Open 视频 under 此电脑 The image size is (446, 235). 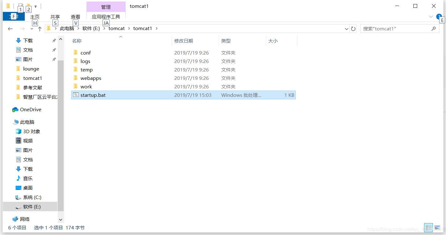(28, 141)
